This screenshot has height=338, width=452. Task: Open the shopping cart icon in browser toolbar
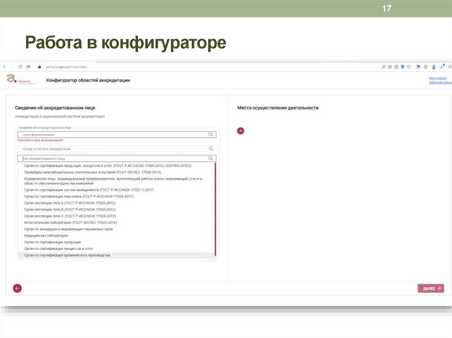click(418, 67)
